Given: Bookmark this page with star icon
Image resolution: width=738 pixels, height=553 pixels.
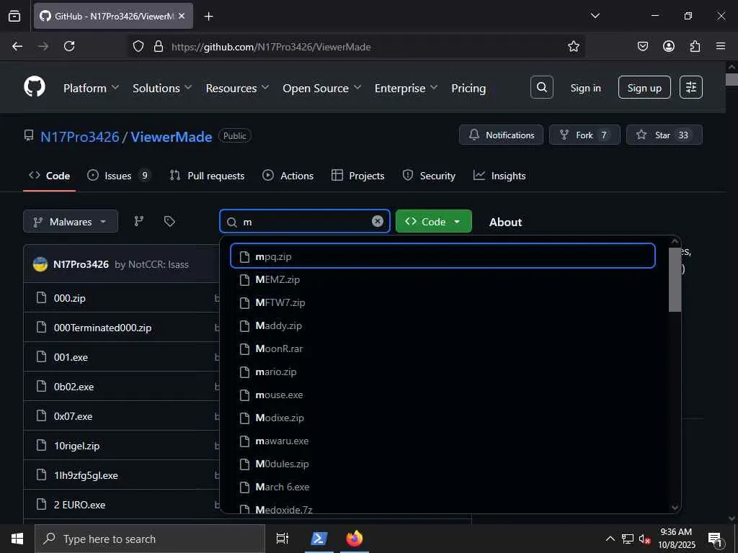Looking at the screenshot, I should point(573,46).
